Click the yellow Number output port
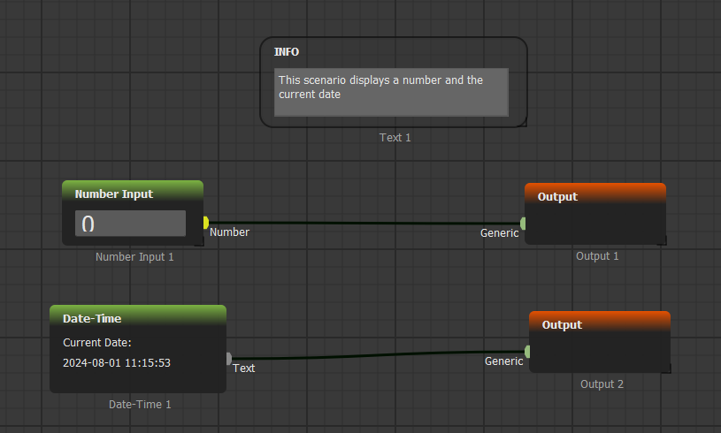This screenshot has height=433, width=721. (x=205, y=223)
